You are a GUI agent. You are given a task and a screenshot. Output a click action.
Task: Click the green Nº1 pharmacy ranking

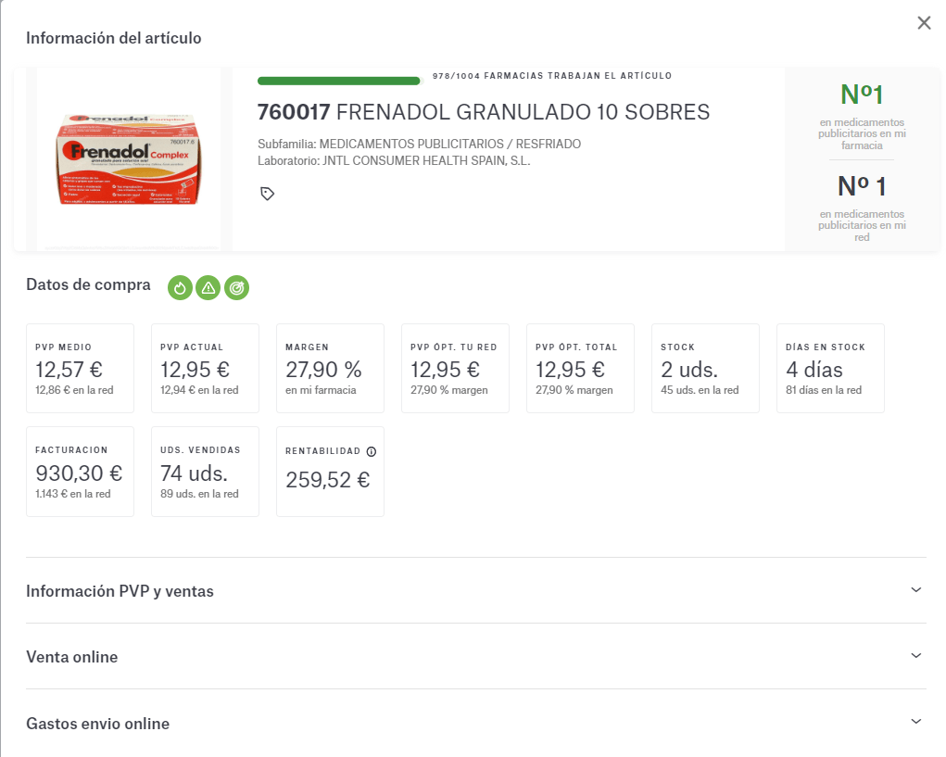click(862, 95)
